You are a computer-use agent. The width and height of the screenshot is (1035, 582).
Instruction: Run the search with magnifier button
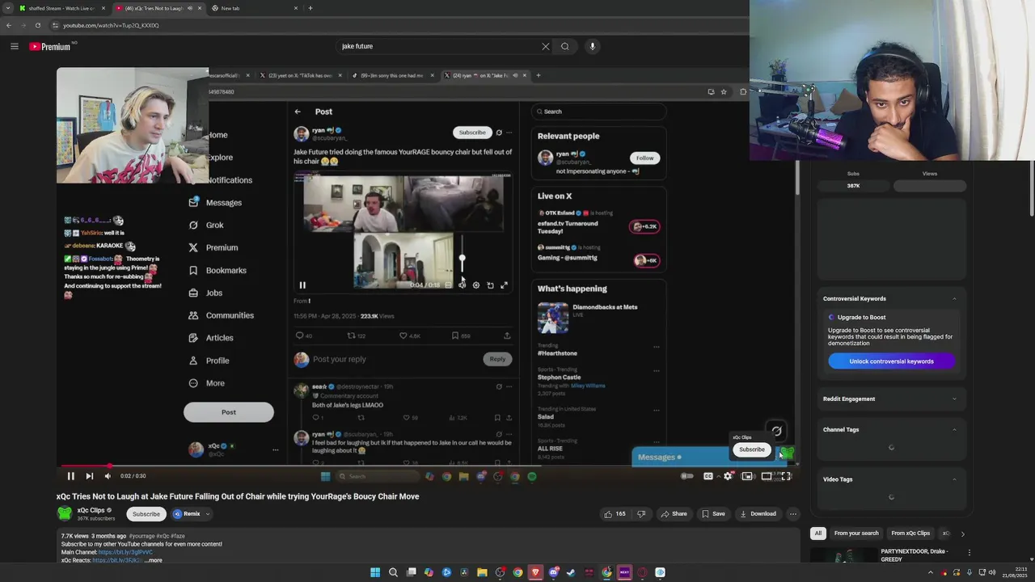pyautogui.click(x=565, y=46)
